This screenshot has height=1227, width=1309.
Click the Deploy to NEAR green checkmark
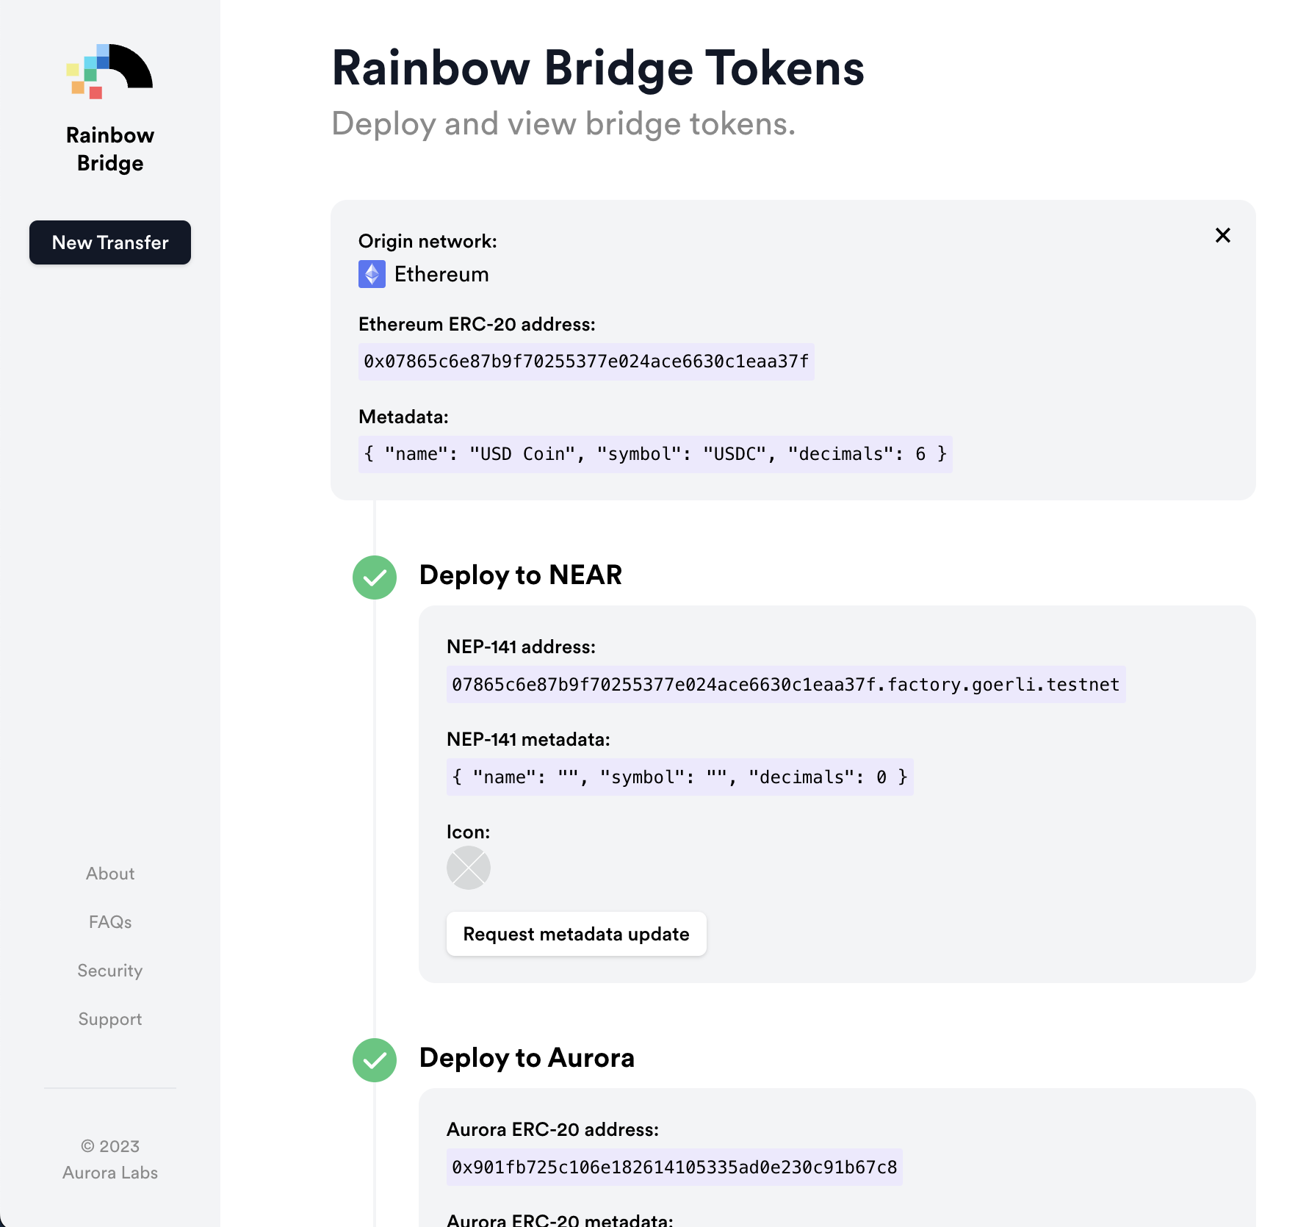coord(375,577)
